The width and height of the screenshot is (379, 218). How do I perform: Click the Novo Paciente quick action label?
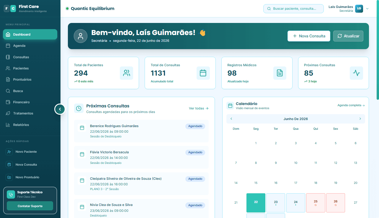click(x=26, y=152)
